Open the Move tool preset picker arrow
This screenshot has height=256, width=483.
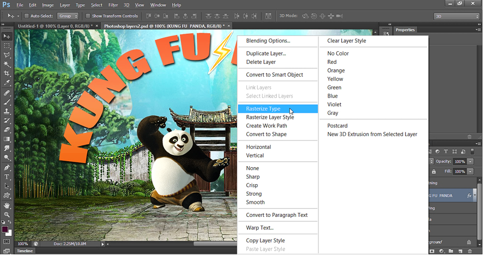[x=18, y=16]
